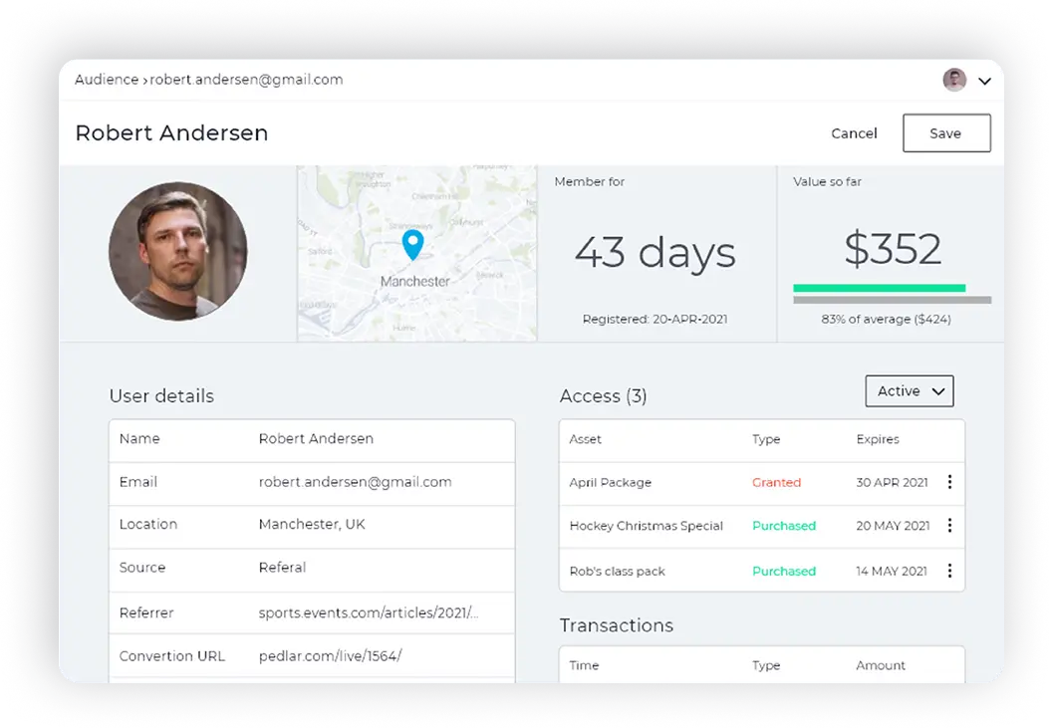The height and width of the screenshot is (728, 1049).
Task: Click the Time header in Transactions table
Action: 584,666
